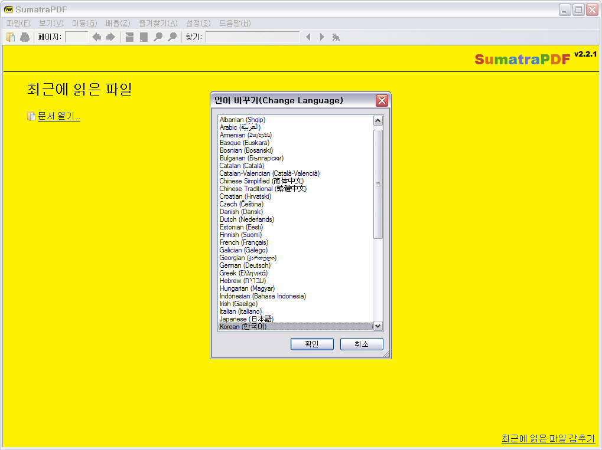Viewport: 602px width, 450px height.
Task: Select German (Deutsch)
Action: [x=295, y=265]
